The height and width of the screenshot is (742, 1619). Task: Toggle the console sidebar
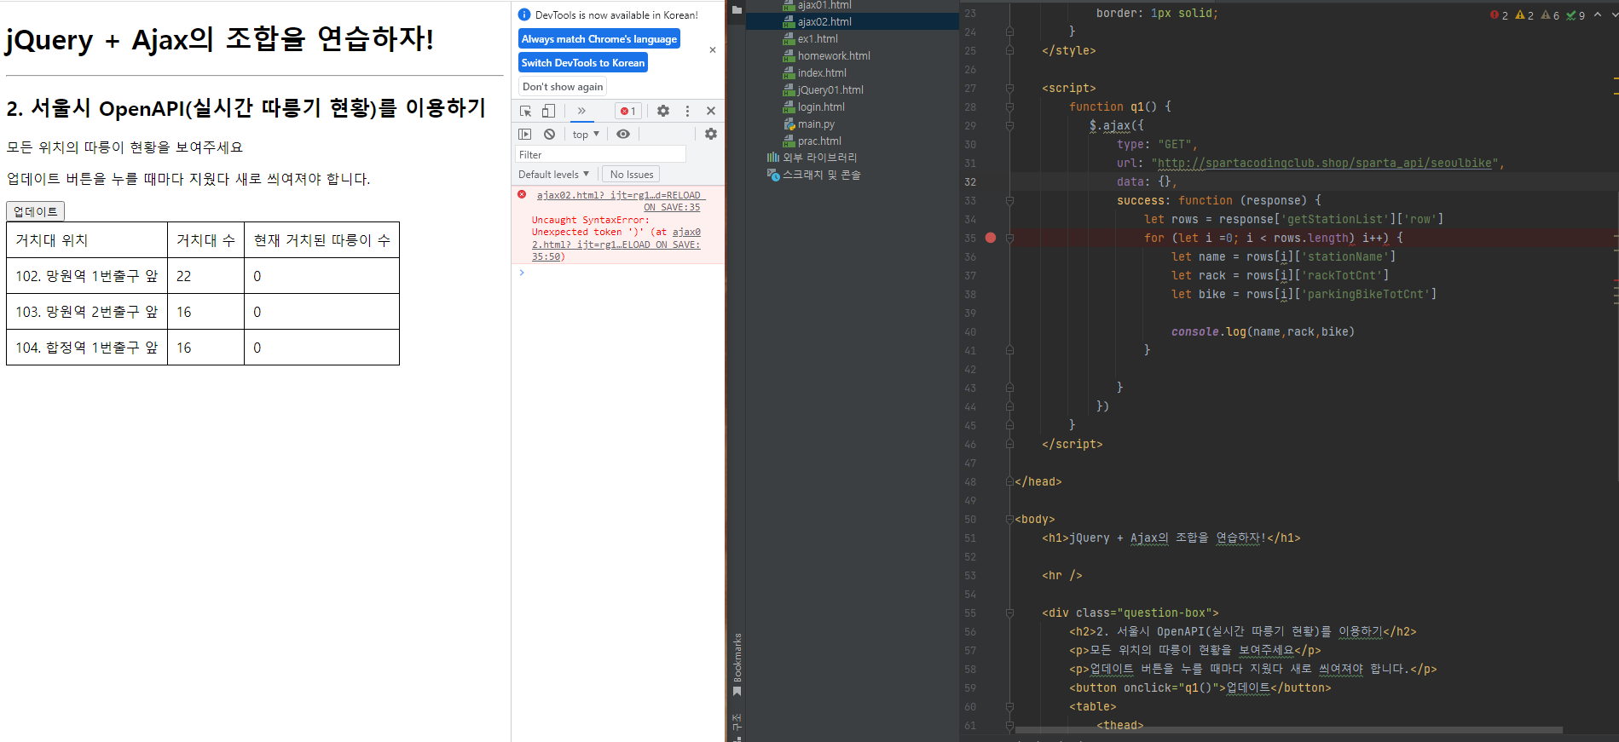pyautogui.click(x=525, y=134)
